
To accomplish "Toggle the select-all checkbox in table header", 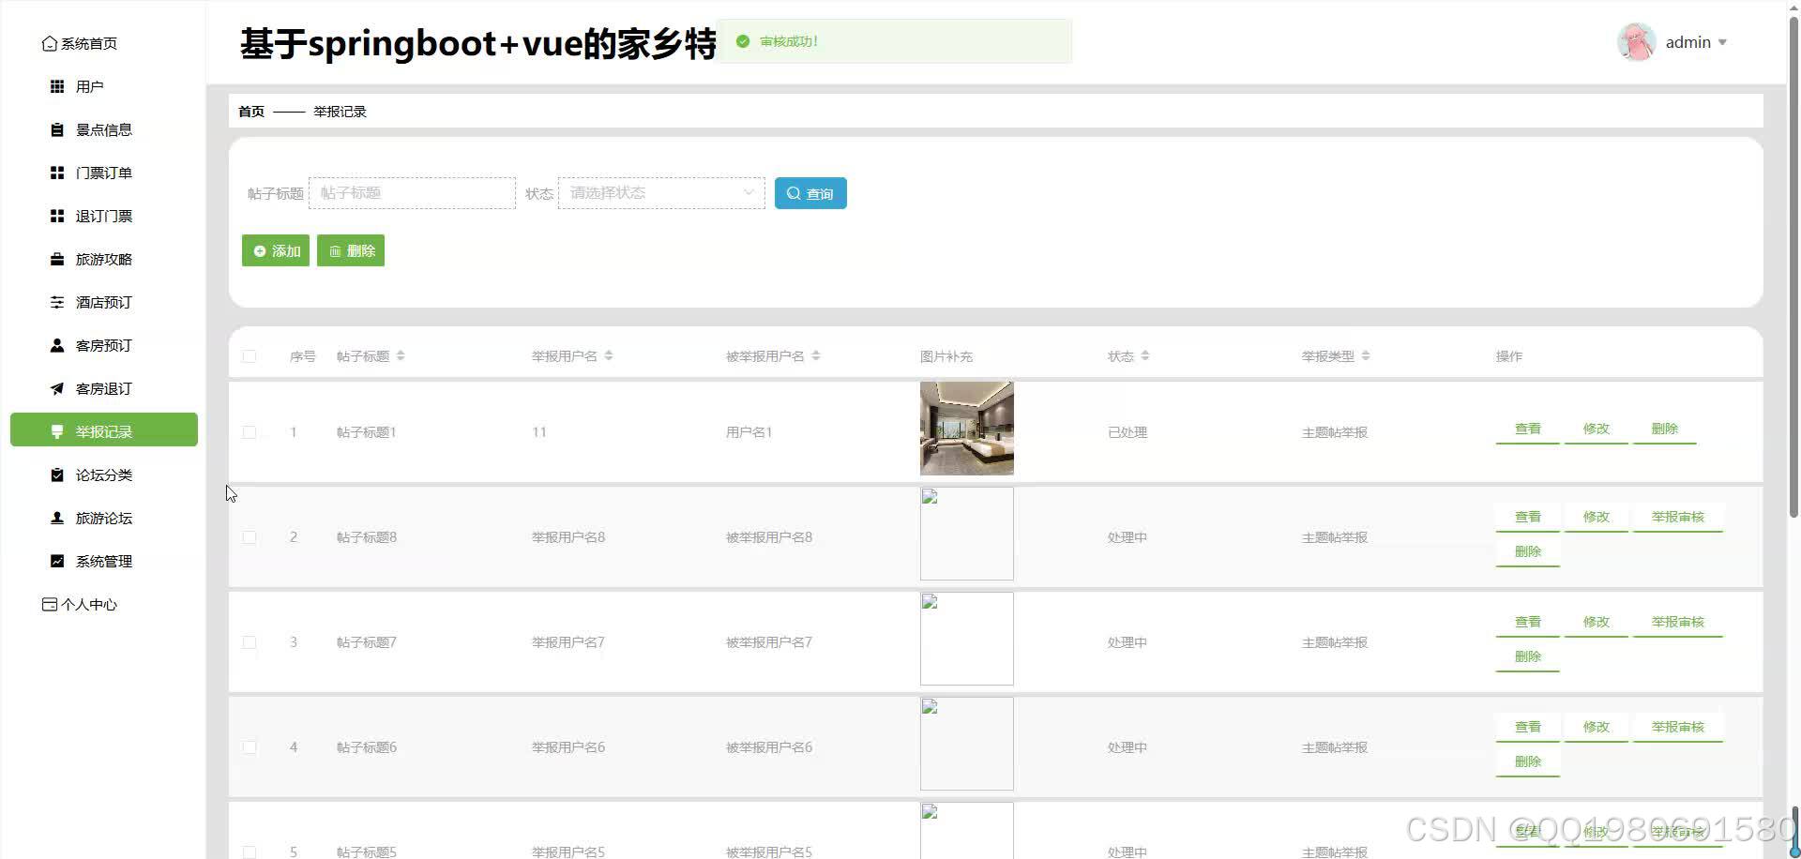I will tap(249, 356).
